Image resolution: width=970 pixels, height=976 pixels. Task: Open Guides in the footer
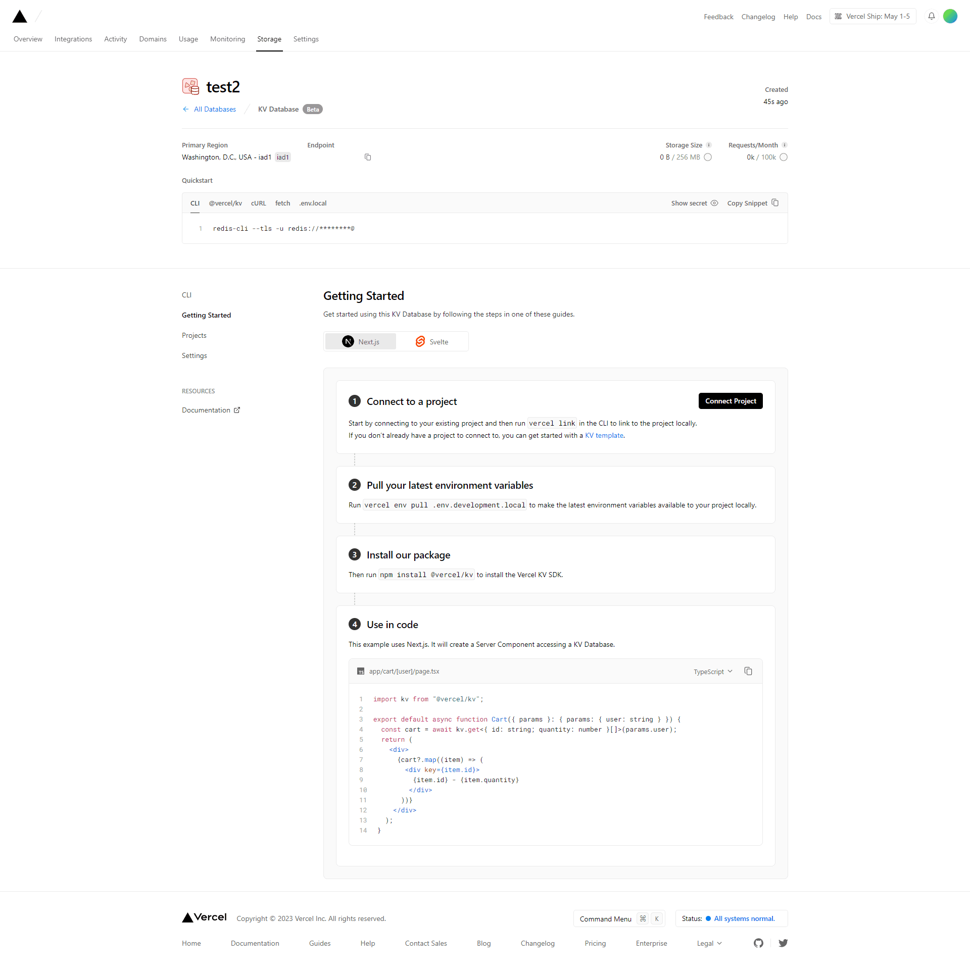pos(319,943)
